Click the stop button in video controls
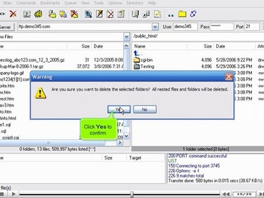 coord(2,194)
